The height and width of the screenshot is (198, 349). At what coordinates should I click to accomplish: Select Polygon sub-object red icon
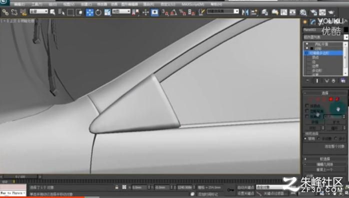pyautogui.click(x=331, y=99)
